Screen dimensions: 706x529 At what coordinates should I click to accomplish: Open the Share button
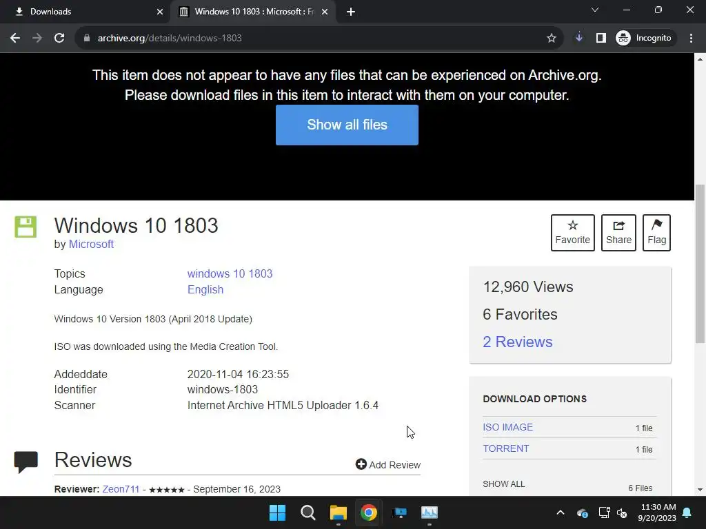(618, 233)
